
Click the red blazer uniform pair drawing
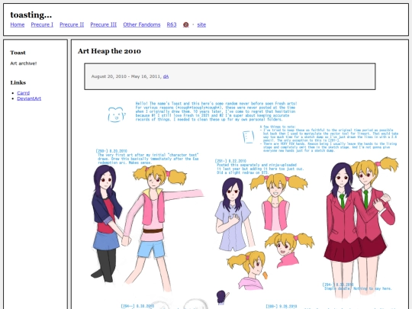362,227
